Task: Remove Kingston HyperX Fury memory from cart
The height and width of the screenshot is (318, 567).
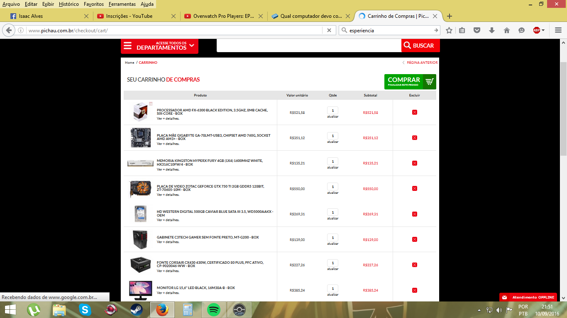Action: (x=414, y=163)
